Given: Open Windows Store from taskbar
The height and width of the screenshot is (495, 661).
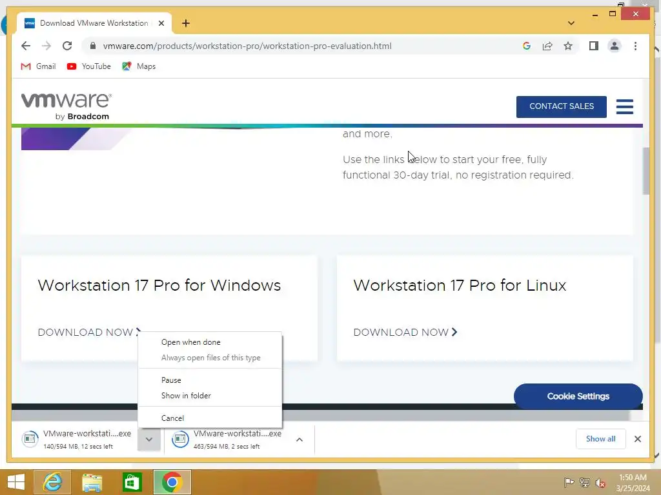Looking at the screenshot, I should [x=132, y=482].
